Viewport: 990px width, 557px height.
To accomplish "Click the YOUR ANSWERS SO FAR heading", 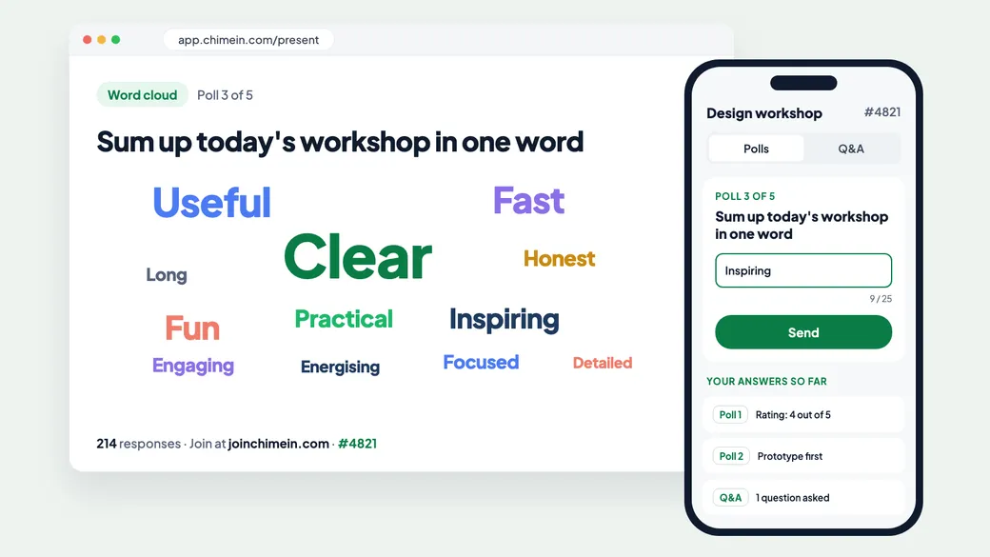I will (766, 382).
